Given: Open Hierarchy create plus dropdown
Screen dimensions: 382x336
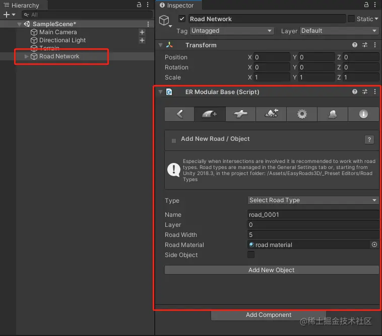Looking at the screenshot, I should pyautogui.click(x=9, y=15).
